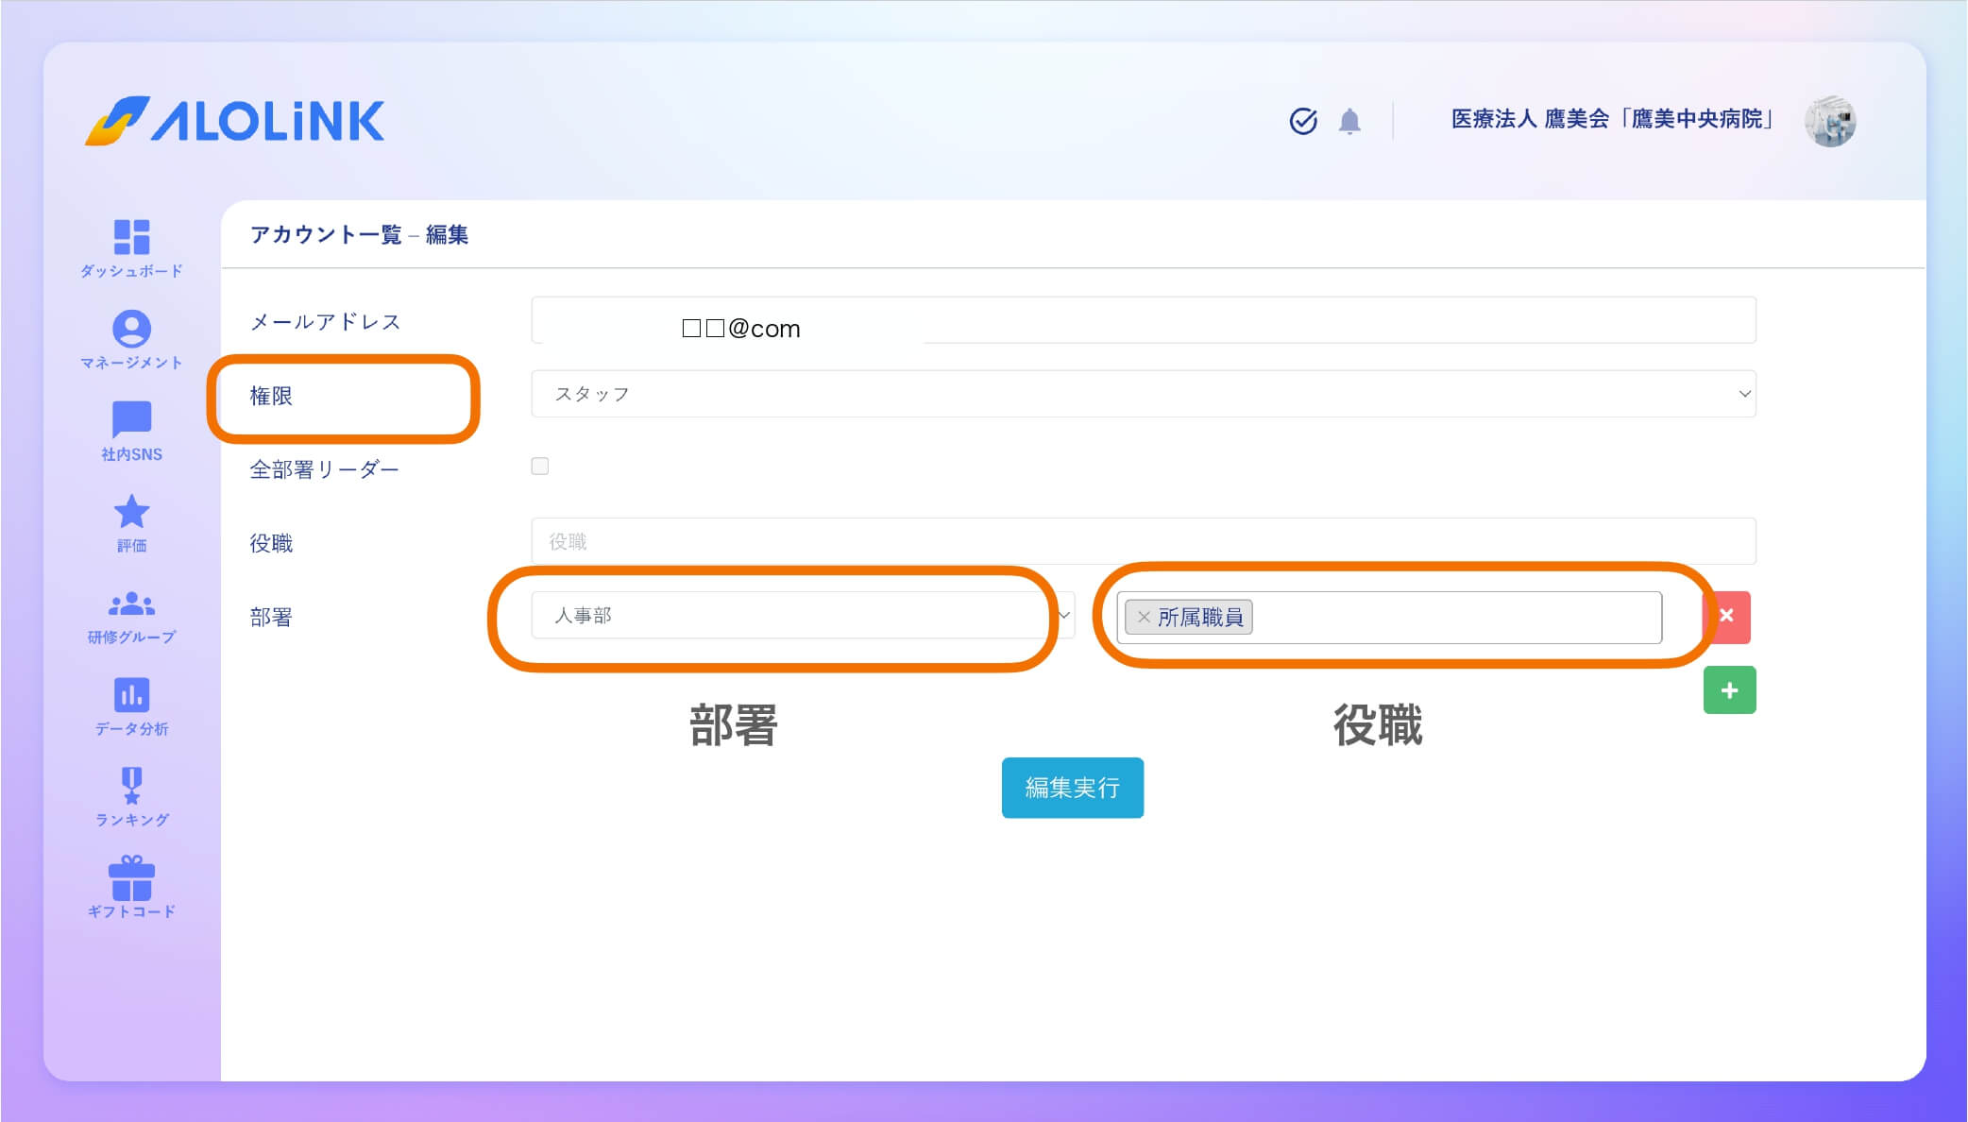Open the user profile avatar thumbnail

(x=1829, y=121)
